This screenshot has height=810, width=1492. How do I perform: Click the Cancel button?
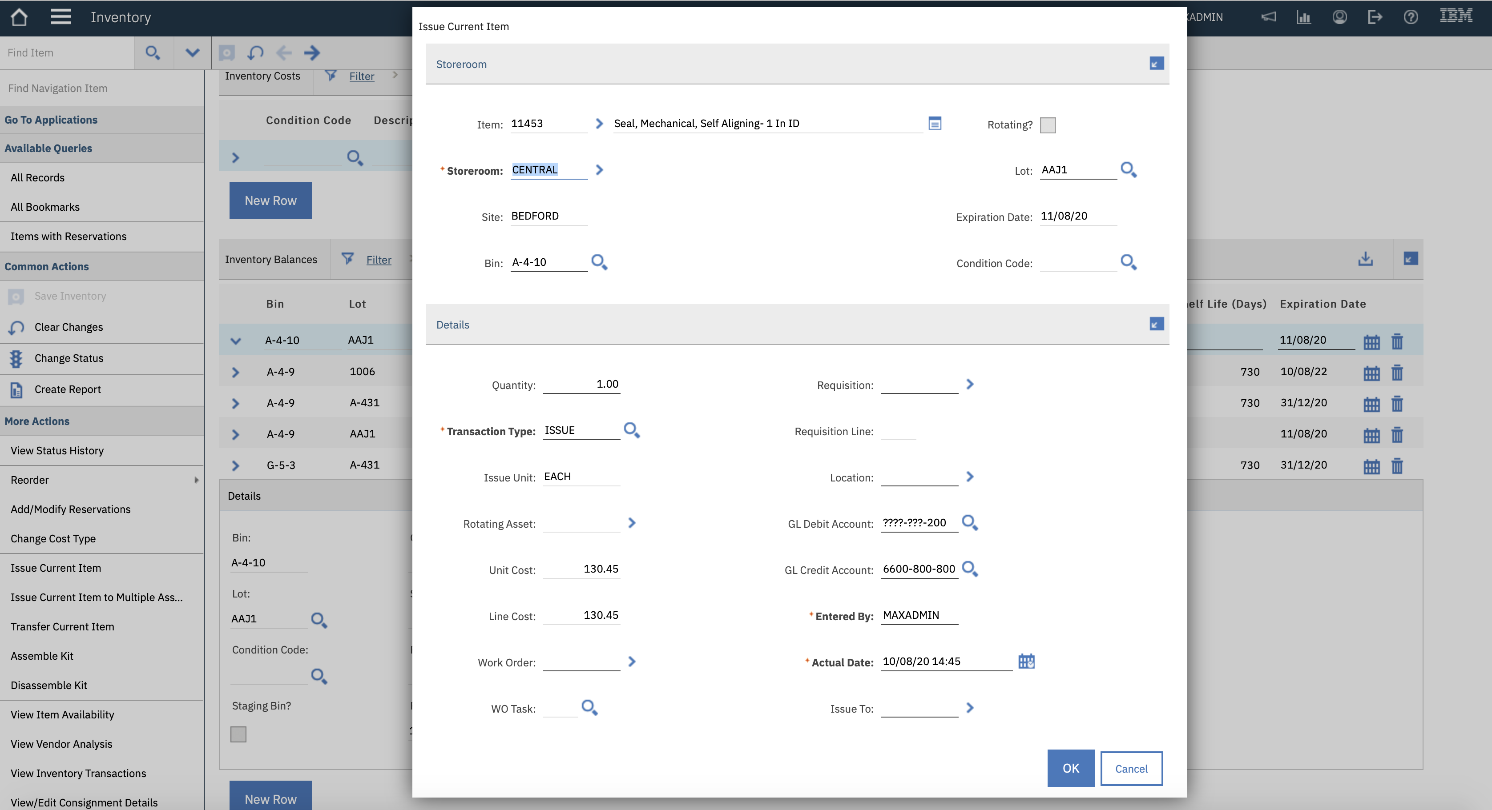1131,768
